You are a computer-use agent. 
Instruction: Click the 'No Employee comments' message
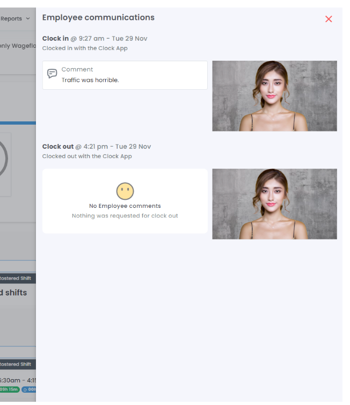[125, 206]
